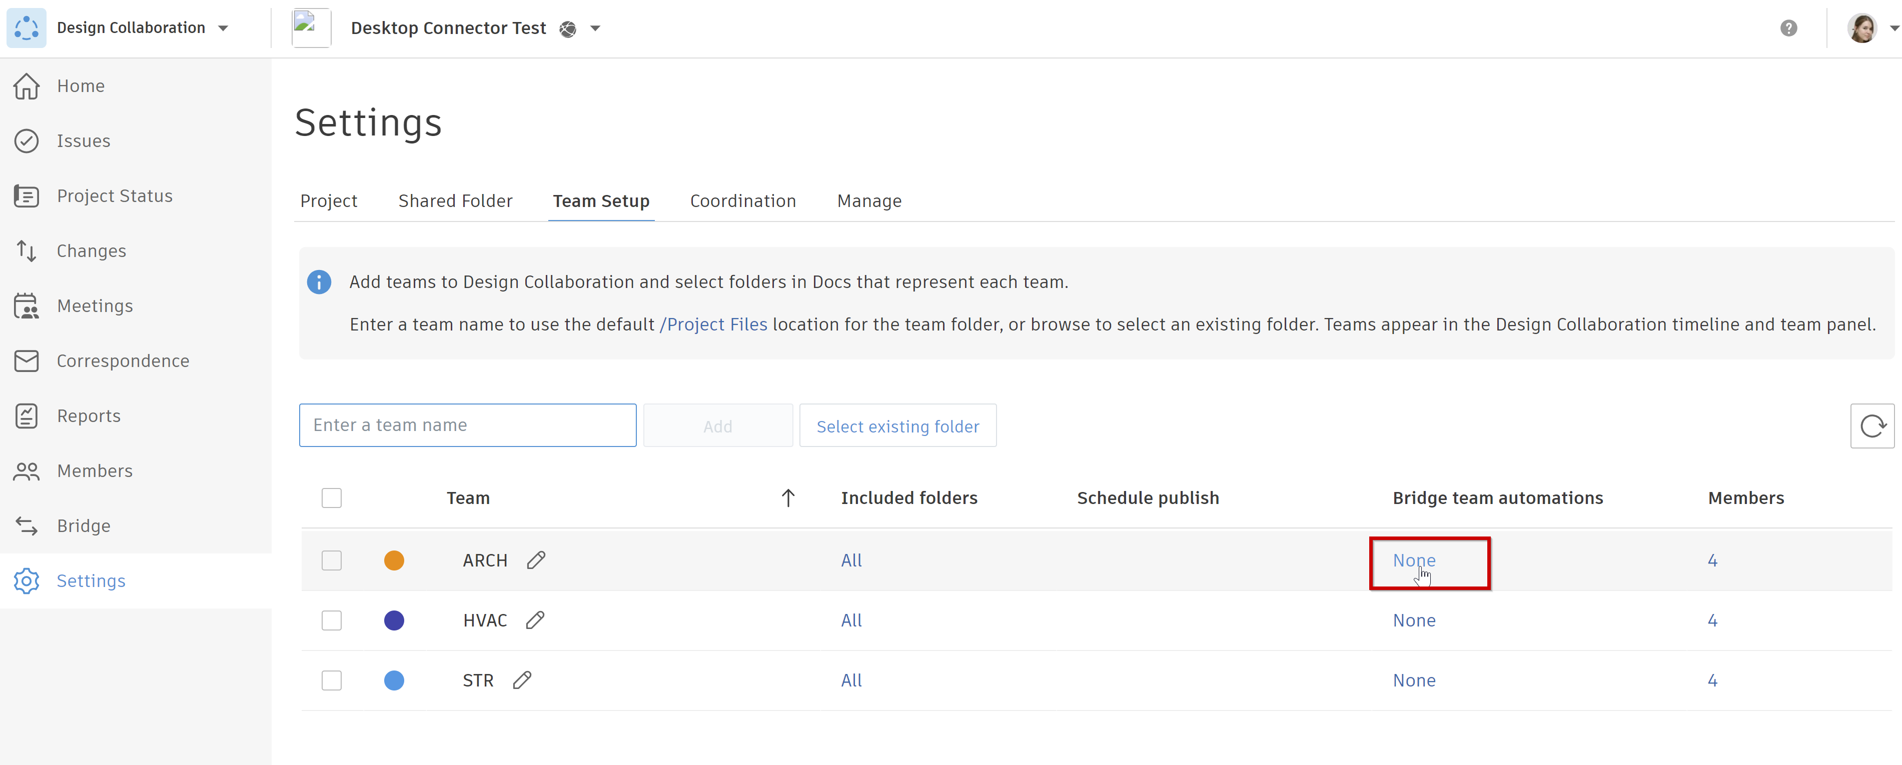This screenshot has width=1902, height=765.
Task: Tick the ARCH team checkbox
Action: pyautogui.click(x=332, y=560)
